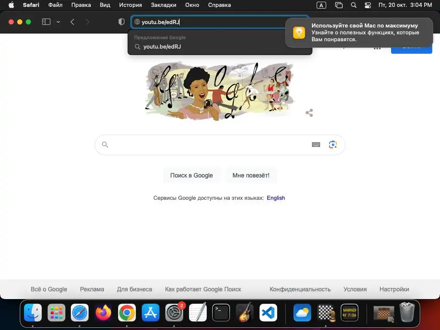Open the Вид menu
This screenshot has width=440, height=330.
click(x=105, y=5)
